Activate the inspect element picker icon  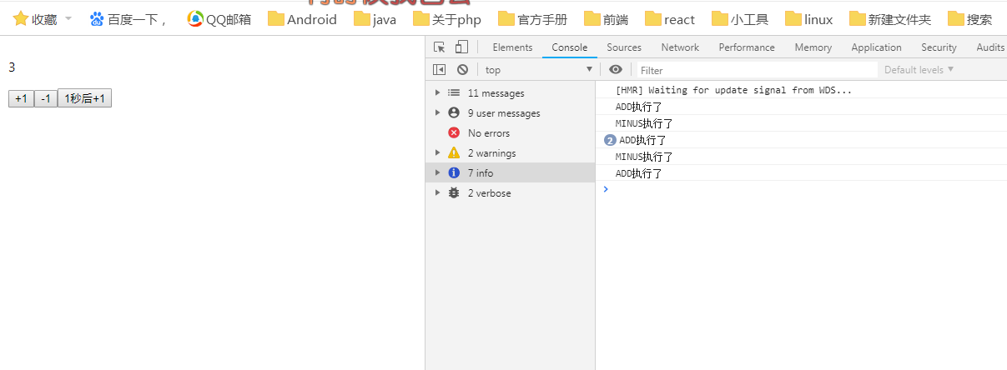point(440,47)
